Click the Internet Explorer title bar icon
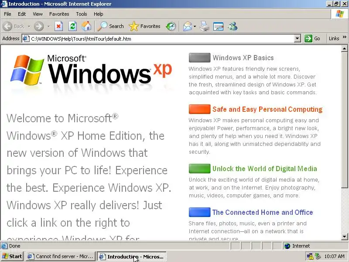The width and height of the screenshot is (349, 262). coord(4,4)
